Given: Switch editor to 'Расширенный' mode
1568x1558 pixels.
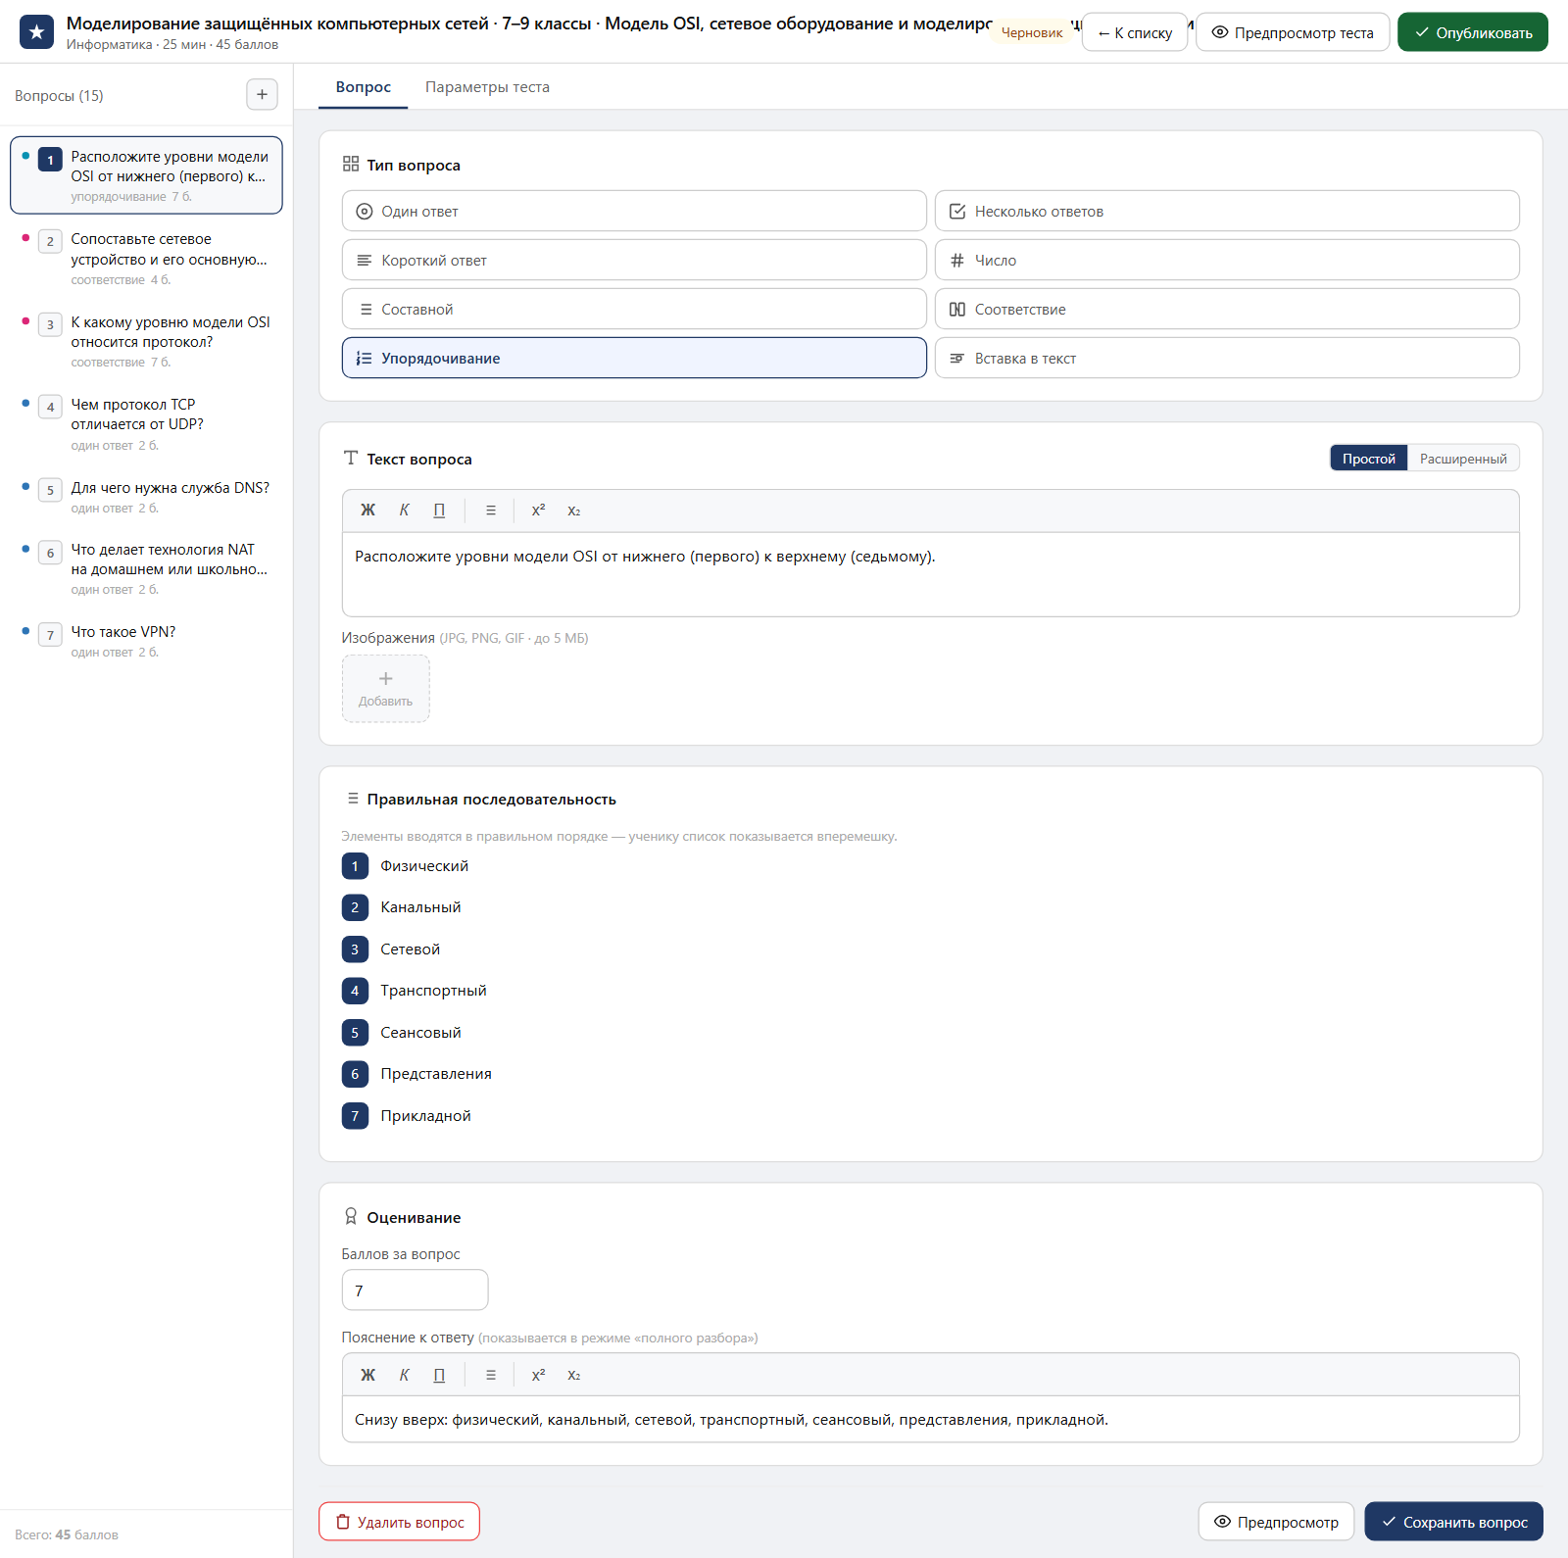Looking at the screenshot, I should [1463, 458].
